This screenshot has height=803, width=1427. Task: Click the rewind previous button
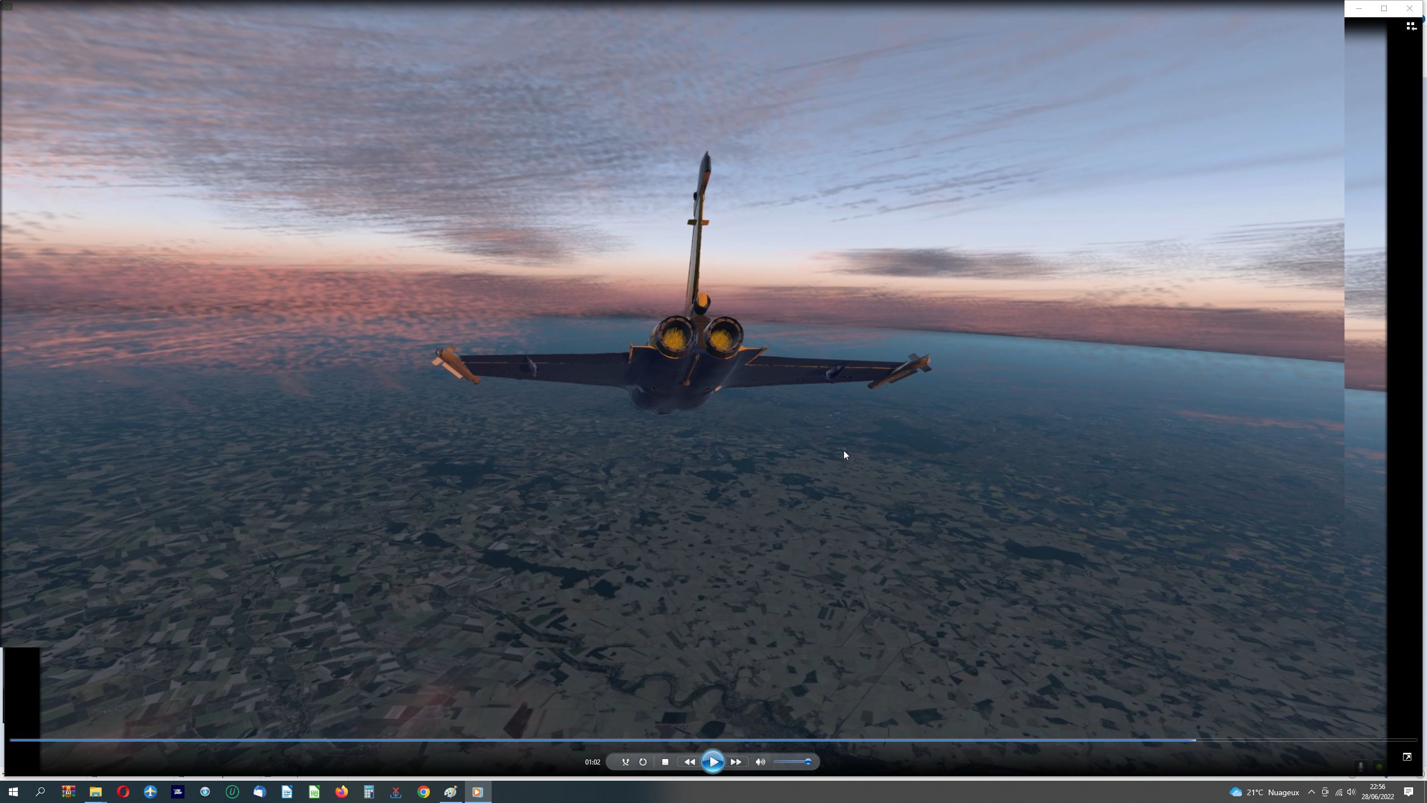coord(690,762)
